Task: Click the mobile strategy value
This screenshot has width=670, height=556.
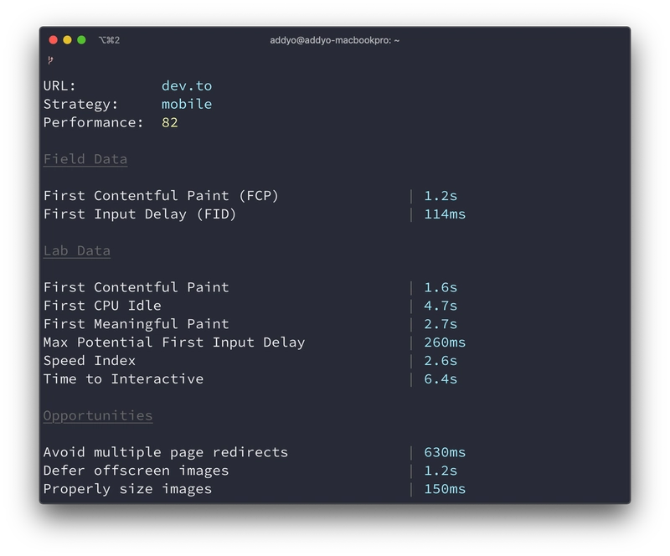Action: pos(186,104)
